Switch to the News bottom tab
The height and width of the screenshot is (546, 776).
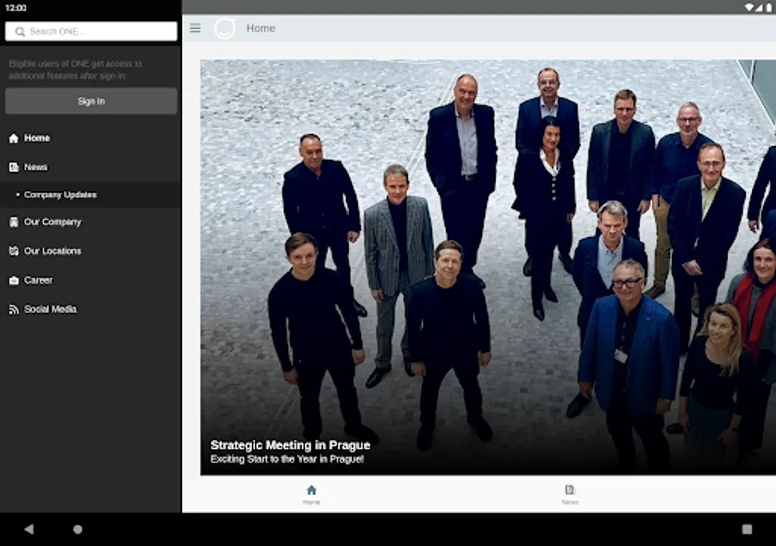570,493
